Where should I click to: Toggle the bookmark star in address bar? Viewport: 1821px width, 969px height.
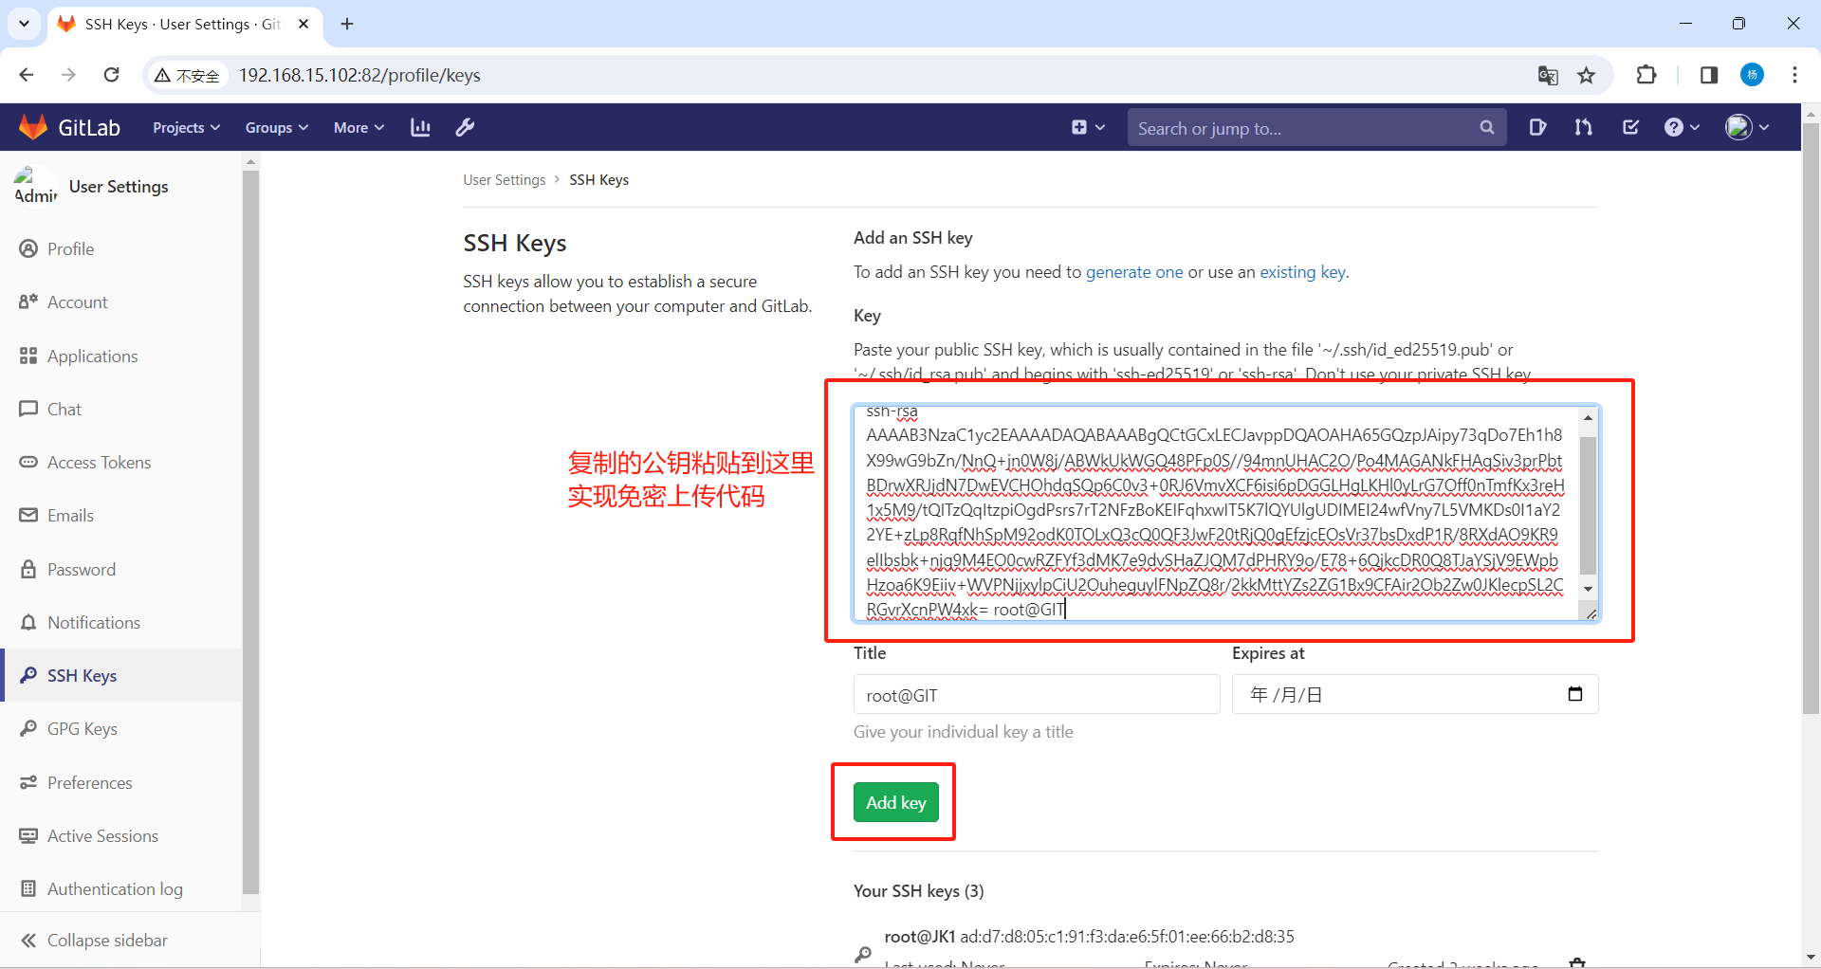click(x=1587, y=75)
